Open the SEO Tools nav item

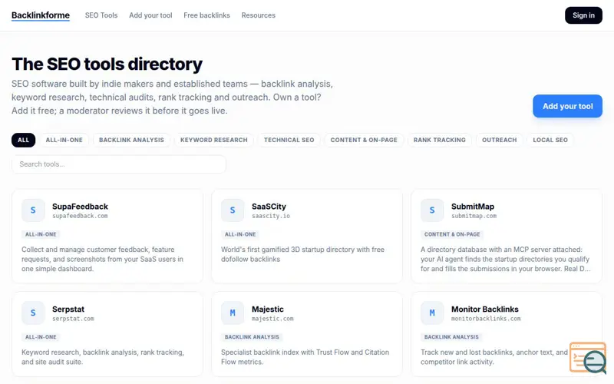tap(101, 15)
